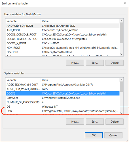129x142 pixels.
Task: Select the ANT_ROOT user variable row
Action: (x=63, y=30)
